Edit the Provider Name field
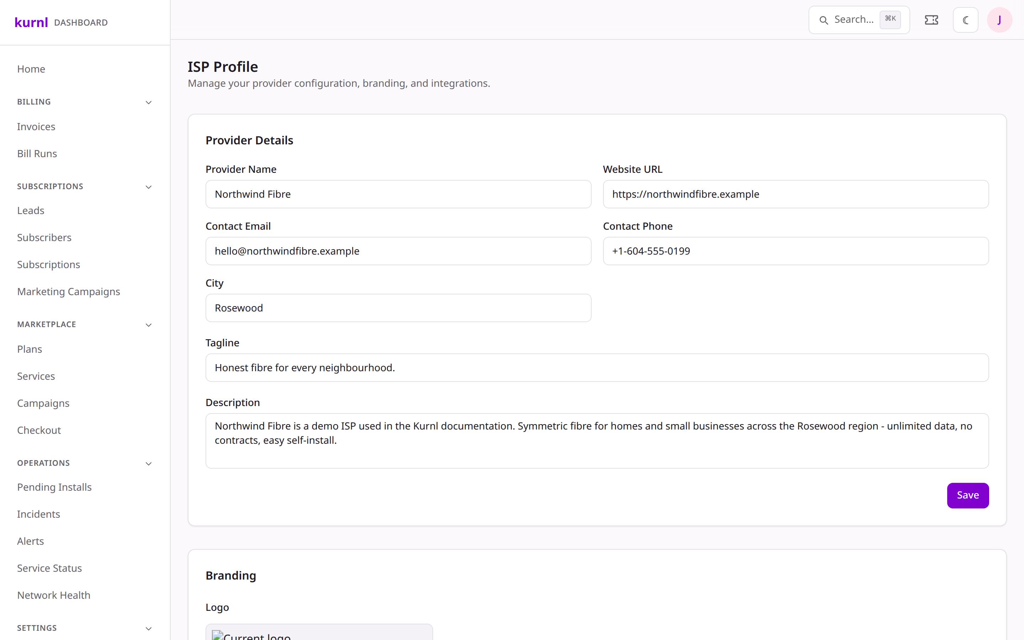This screenshot has width=1024, height=640. point(398,194)
